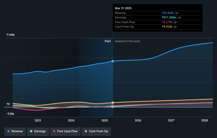This screenshot has height=138, width=217.
Task: Click the Earnings row label in tooltip
Action: click(x=121, y=17)
